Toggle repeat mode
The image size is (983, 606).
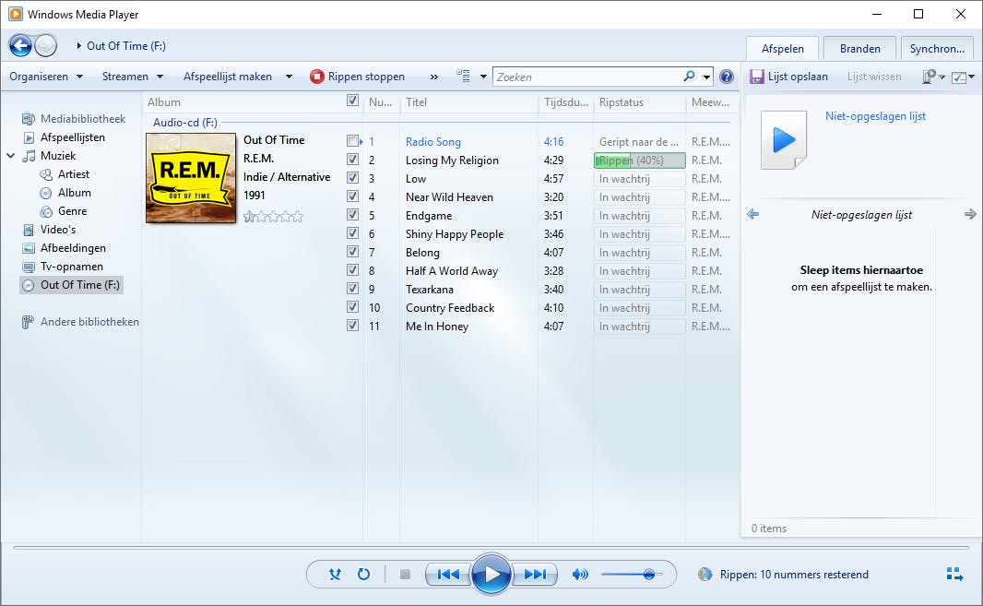[363, 574]
